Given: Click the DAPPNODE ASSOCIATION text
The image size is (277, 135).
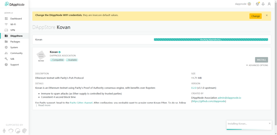Looking at the screenshot, I should [x=63, y=56].
